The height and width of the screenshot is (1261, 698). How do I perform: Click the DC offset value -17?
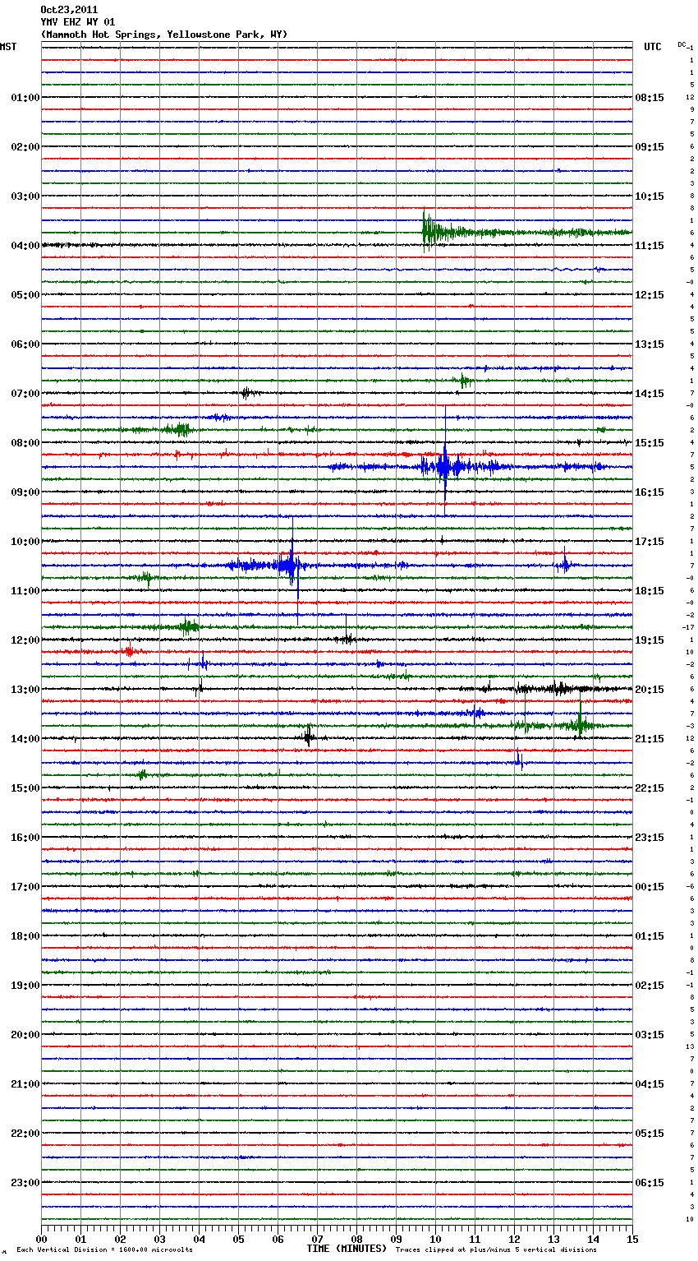pos(688,627)
